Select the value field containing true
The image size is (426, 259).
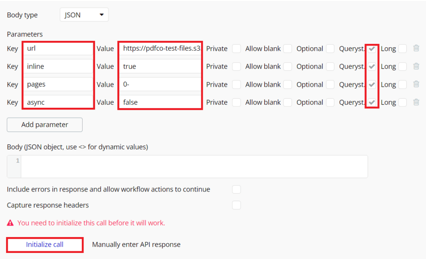[x=160, y=66]
